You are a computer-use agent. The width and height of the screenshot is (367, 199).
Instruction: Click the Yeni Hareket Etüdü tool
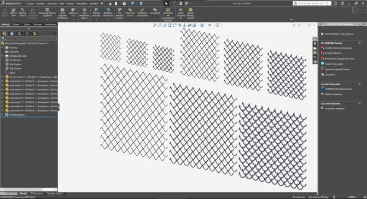coord(120,13)
